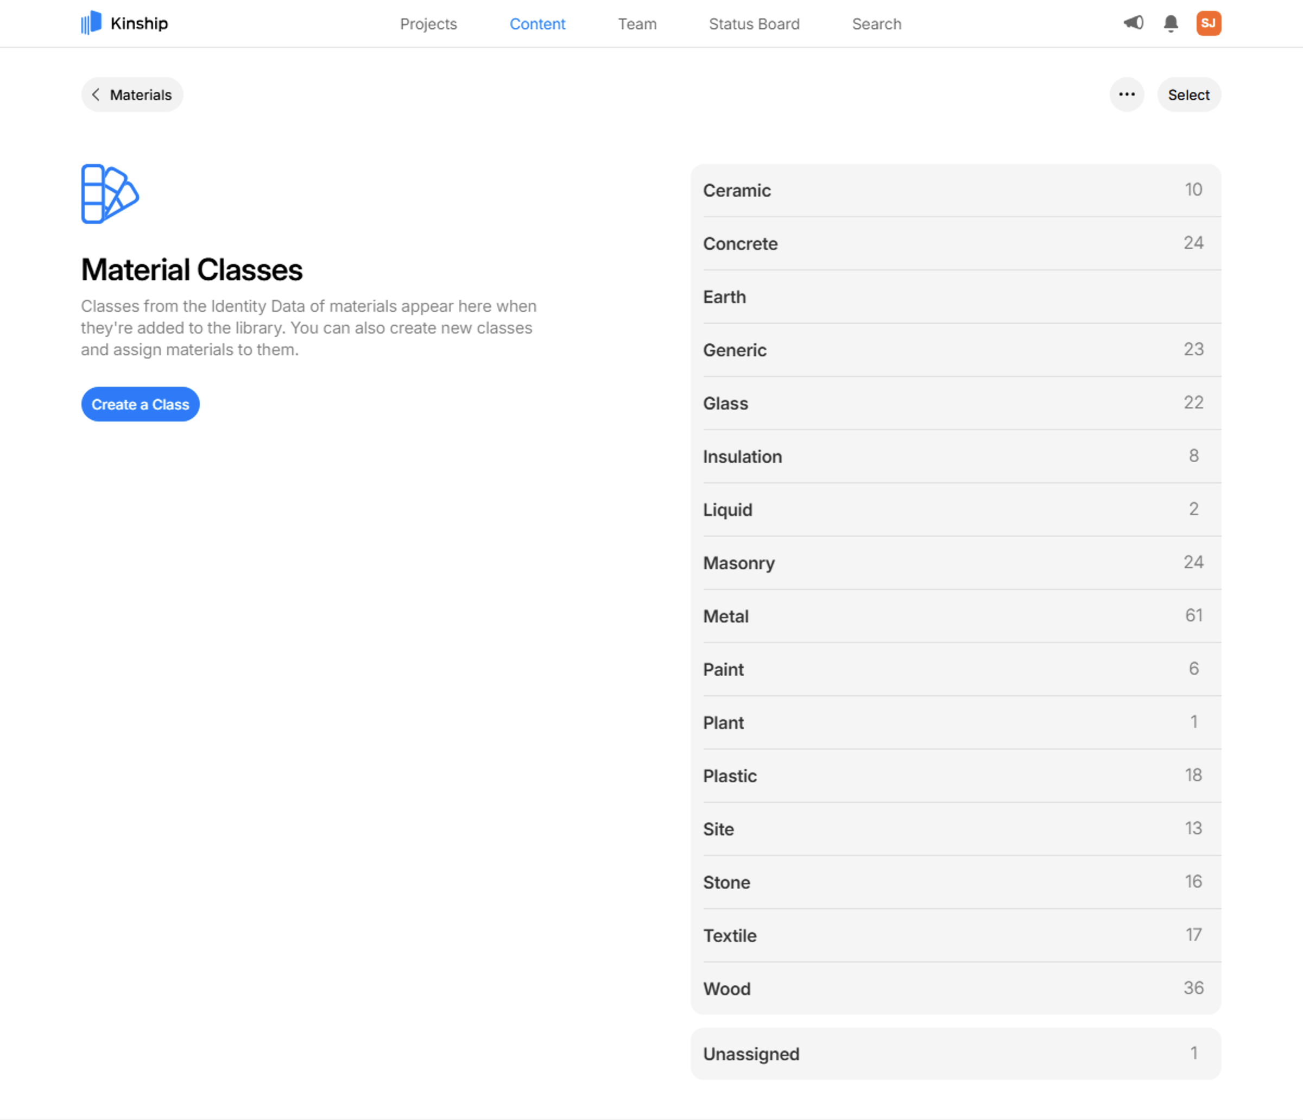Click the Kinship logo icon

click(x=91, y=23)
